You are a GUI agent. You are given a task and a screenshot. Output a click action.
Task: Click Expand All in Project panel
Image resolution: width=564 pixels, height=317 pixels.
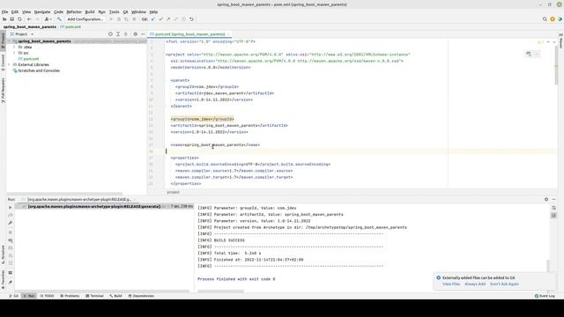tap(118, 34)
